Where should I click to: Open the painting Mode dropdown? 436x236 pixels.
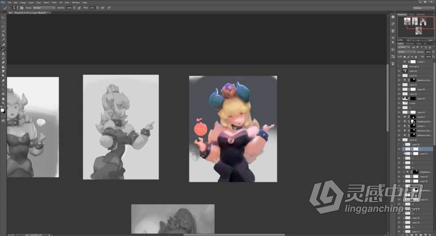pos(44,8)
